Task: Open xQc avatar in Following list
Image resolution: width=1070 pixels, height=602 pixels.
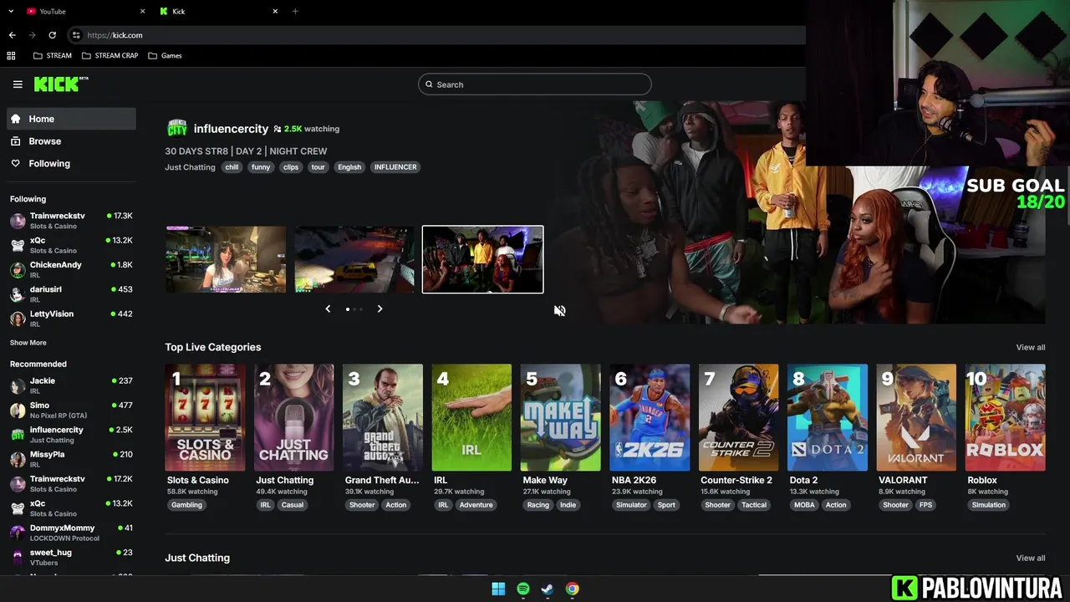Action: point(18,245)
